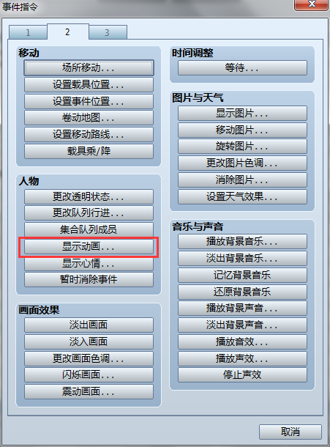This screenshot has height=447, width=330.
Task: Click 记忆背景音乐 button
Action: 243,275
